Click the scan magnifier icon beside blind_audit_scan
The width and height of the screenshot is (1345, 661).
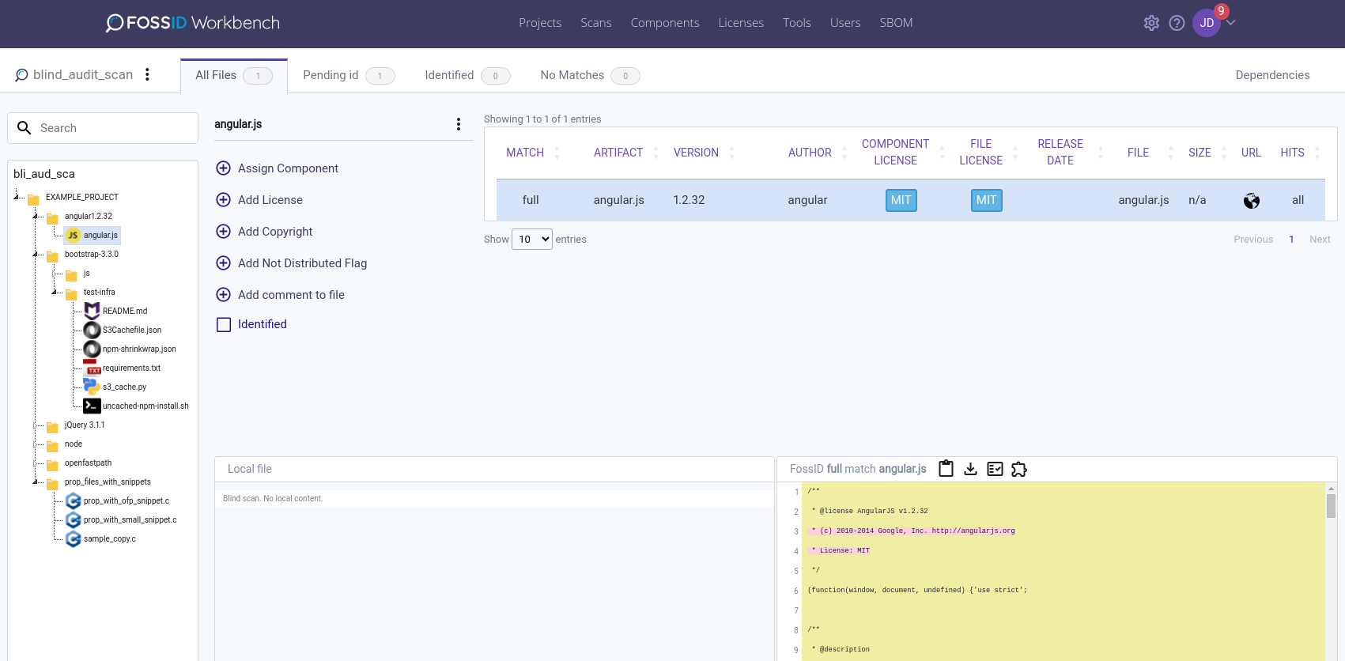[21, 75]
